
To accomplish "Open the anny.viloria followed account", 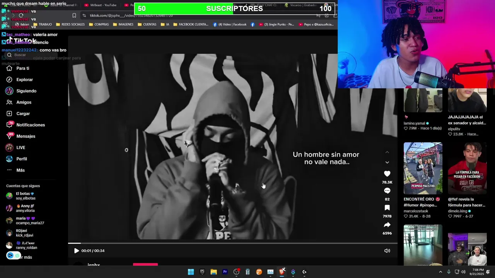I will (20, 208).
